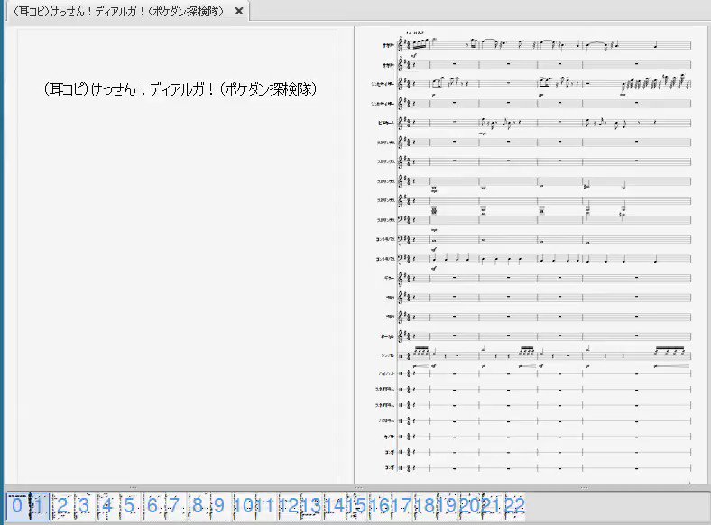
Task: Jump to page 9 in the navigator
Action: coord(220,505)
